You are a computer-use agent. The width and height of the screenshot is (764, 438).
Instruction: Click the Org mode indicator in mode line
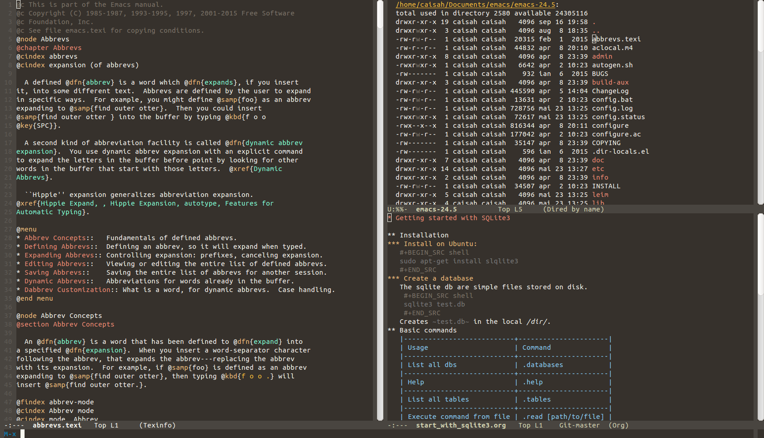point(618,425)
